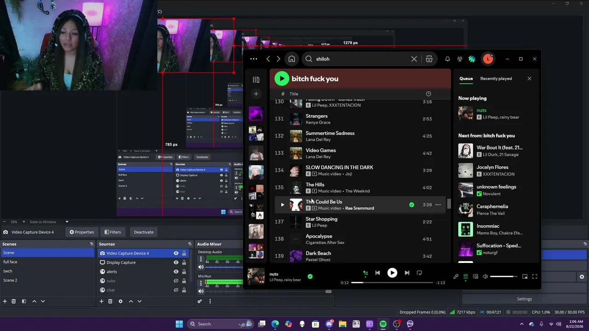The width and height of the screenshot is (589, 331).
Task: Toggle smart shuffle in Spotify player bar
Action: coord(365,273)
